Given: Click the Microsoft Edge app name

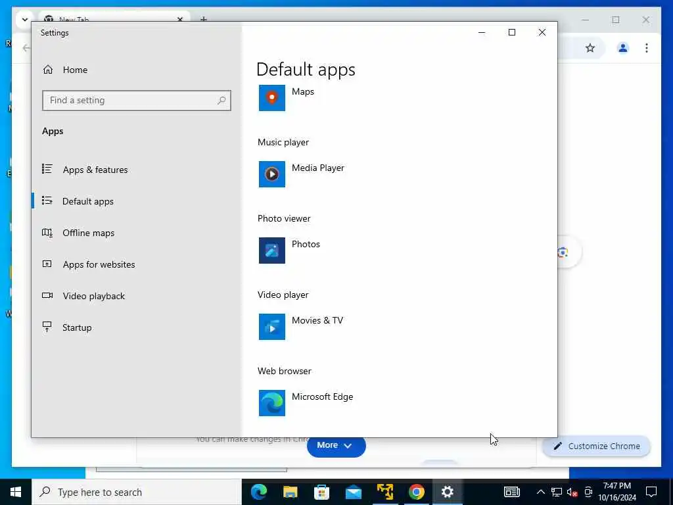Looking at the screenshot, I should click(322, 397).
